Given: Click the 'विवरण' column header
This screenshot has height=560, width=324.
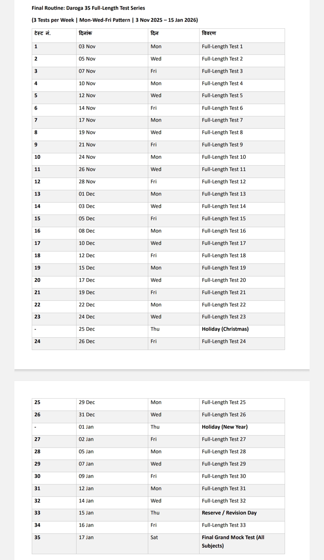Looking at the screenshot, I should coord(209,33).
